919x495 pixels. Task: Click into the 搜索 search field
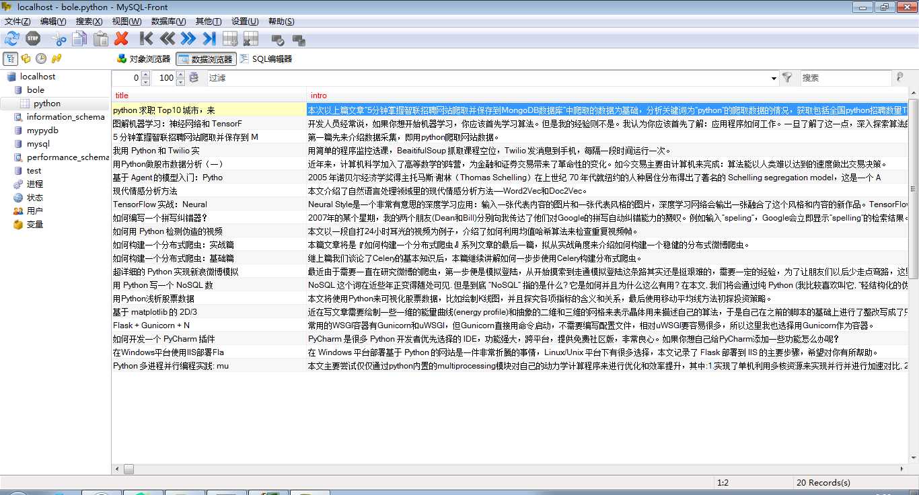pyautogui.click(x=845, y=78)
